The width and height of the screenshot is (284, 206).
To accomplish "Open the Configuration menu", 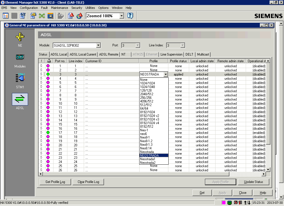I will point(29,8).
